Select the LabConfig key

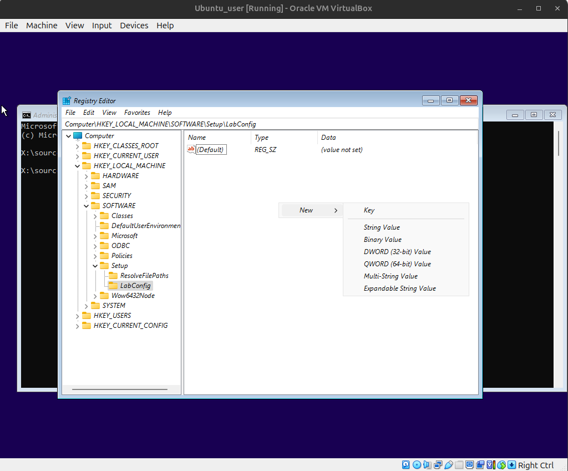[x=135, y=286]
